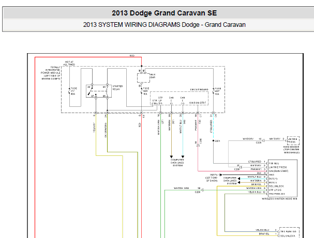
Task: Click the vertical PNK/WHT wire label
Action: pos(196,125)
